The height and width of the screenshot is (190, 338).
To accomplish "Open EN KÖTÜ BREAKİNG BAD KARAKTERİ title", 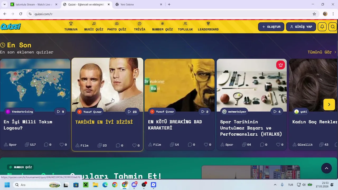I will pos(175,125).
